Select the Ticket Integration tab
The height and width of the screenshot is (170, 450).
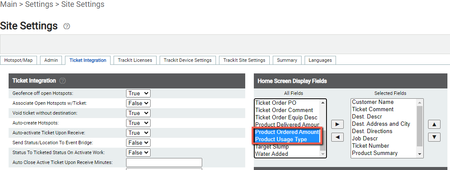click(x=88, y=60)
